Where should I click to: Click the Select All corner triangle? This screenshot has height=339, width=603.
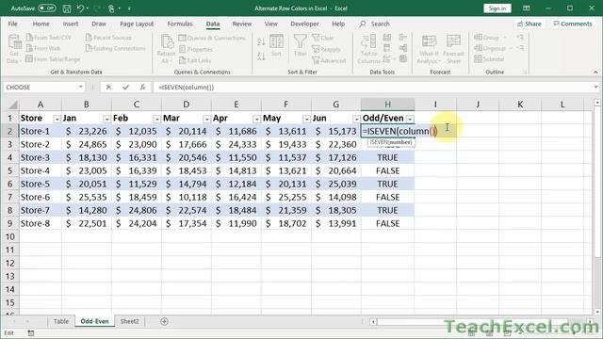pos(12,105)
